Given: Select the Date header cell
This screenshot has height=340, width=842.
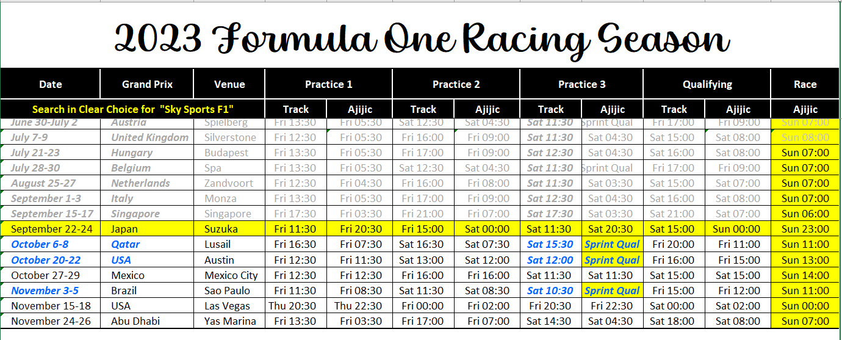Looking at the screenshot, I should point(50,84).
